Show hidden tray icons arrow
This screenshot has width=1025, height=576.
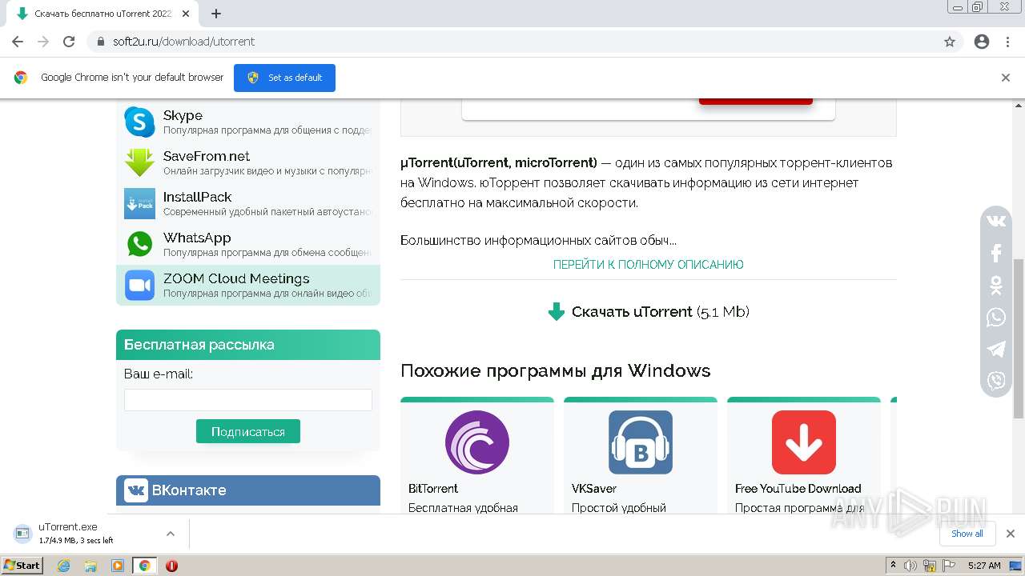click(x=893, y=566)
